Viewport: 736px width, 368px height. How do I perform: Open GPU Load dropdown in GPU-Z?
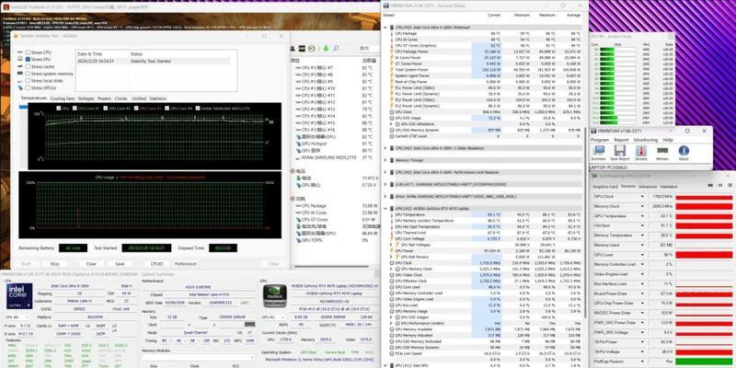pyautogui.click(x=642, y=255)
